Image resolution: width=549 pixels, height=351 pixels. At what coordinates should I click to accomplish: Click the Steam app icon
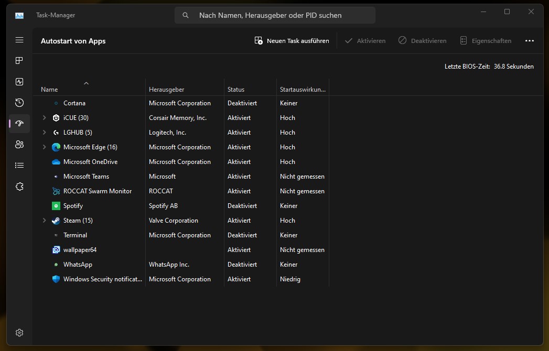coord(56,221)
